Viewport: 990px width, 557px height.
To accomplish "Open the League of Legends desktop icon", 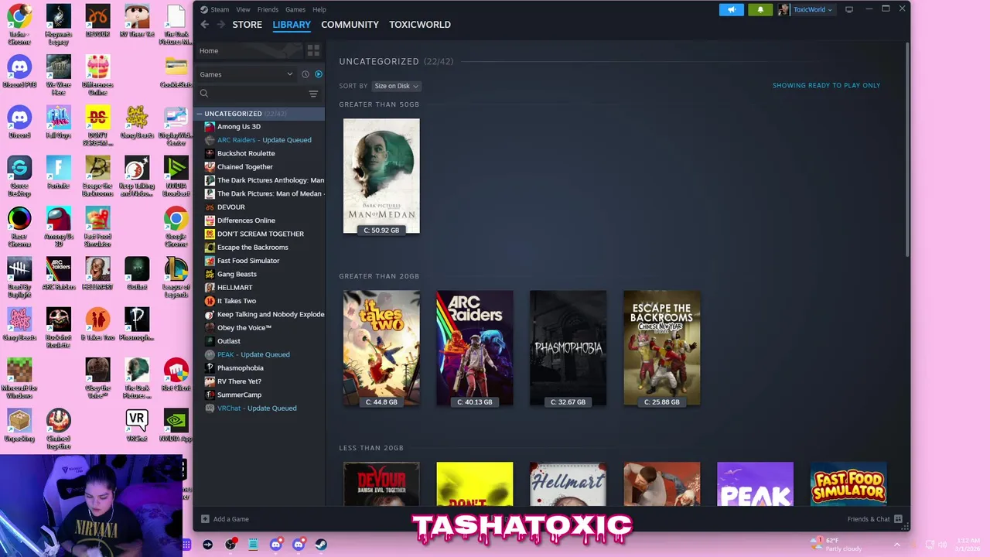I will click(x=176, y=277).
